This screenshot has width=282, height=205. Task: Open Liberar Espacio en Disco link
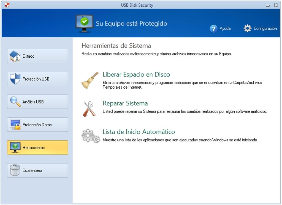[x=136, y=74]
